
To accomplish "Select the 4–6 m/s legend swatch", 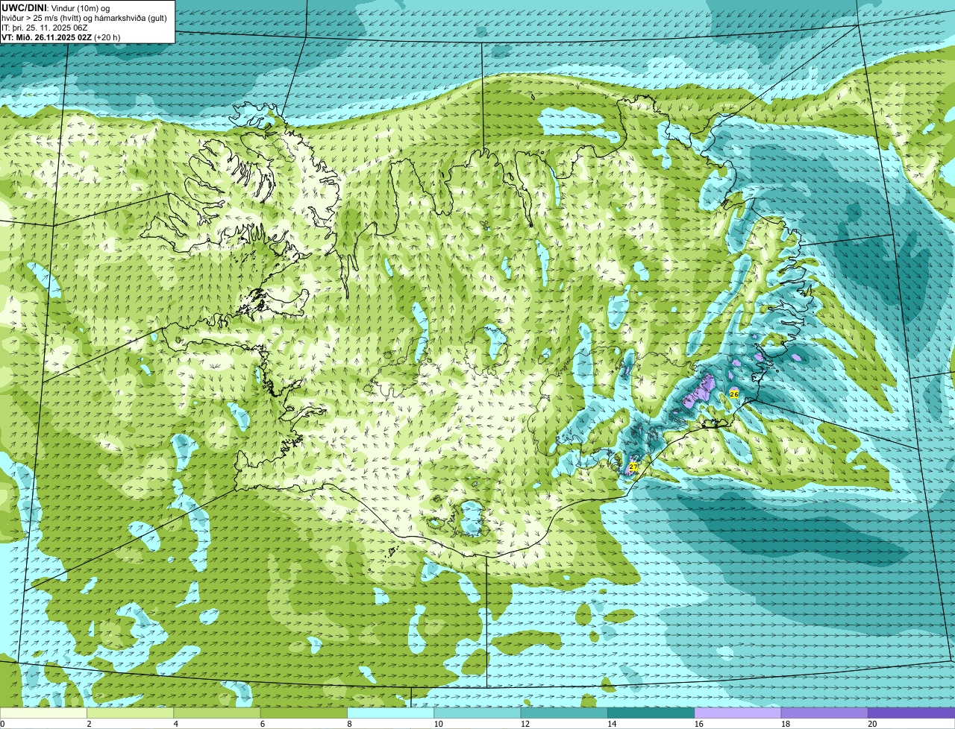I will click(217, 713).
